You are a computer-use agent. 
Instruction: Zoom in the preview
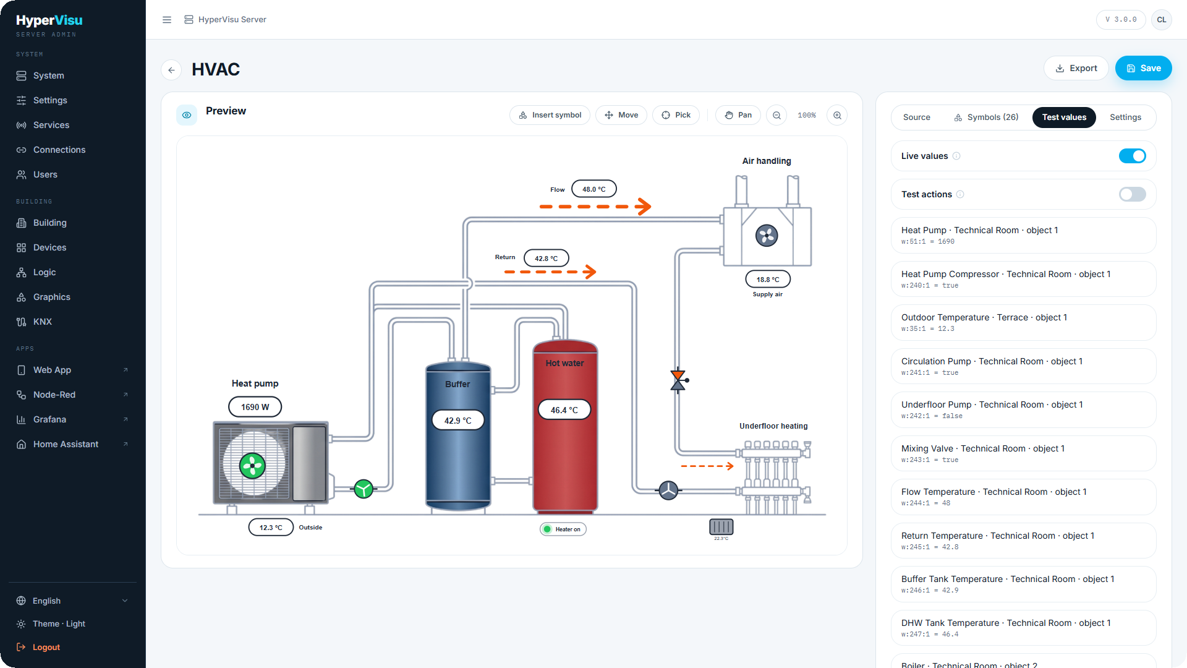click(x=837, y=115)
